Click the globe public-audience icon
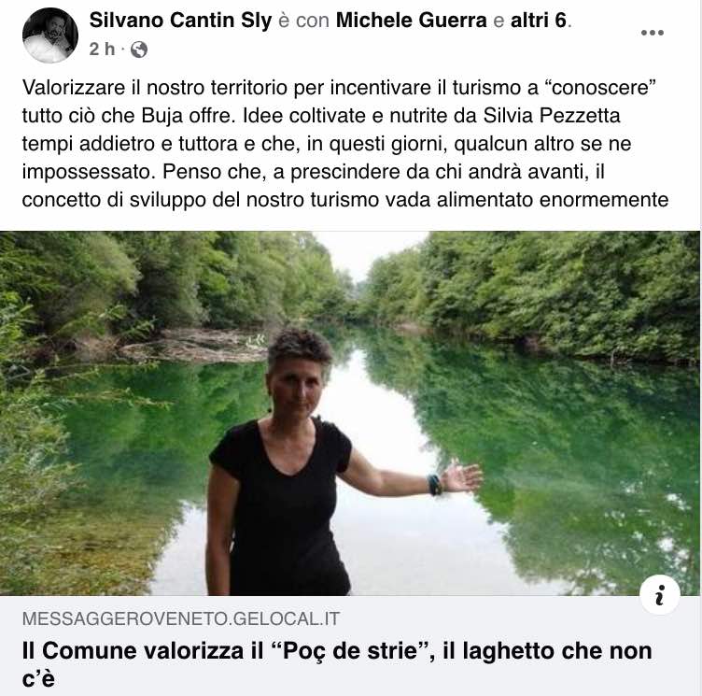 139,50
